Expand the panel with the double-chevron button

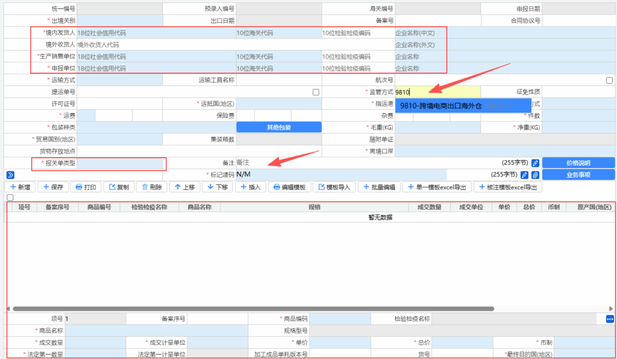point(10,175)
